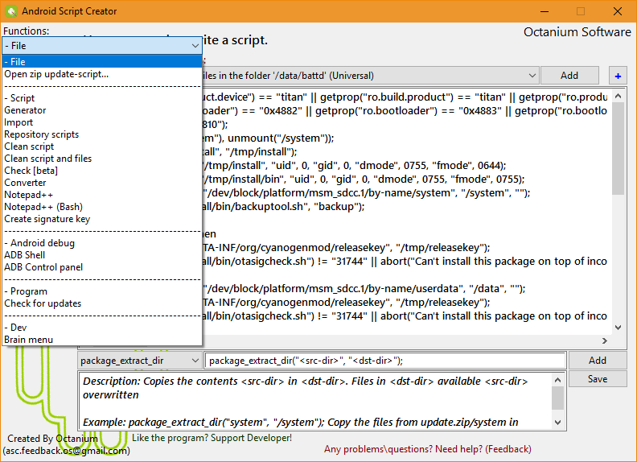
Task: Click the description box scrollbar thumb
Action: pyautogui.click(x=558, y=398)
